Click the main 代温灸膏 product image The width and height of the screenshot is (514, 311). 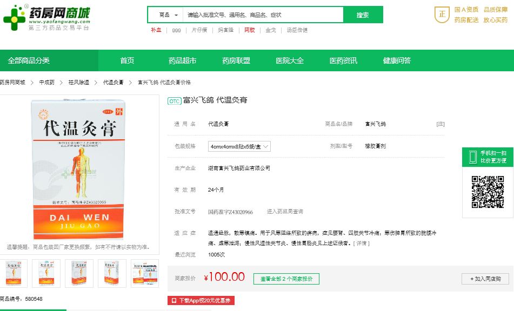click(78, 169)
